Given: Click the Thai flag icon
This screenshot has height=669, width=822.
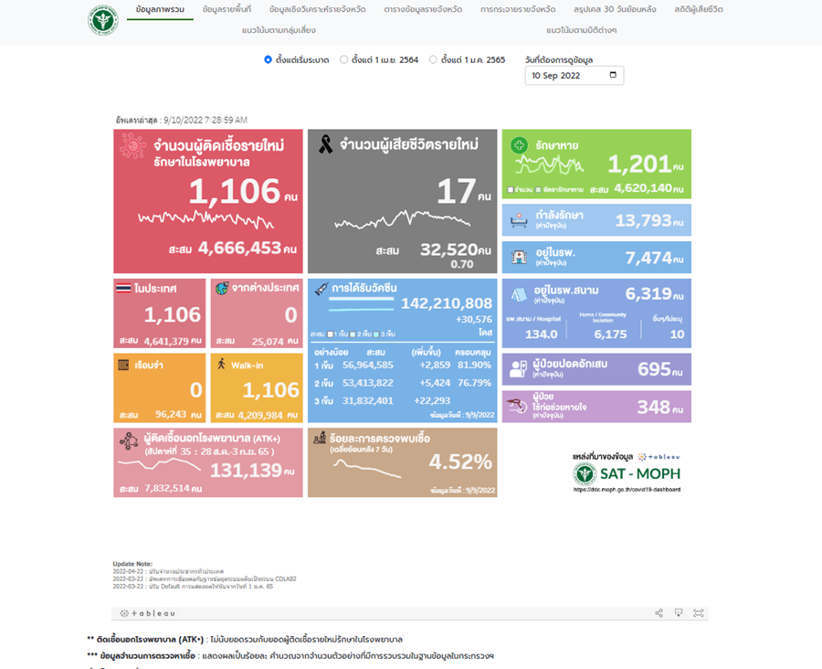Looking at the screenshot, I should click(123, 288).
